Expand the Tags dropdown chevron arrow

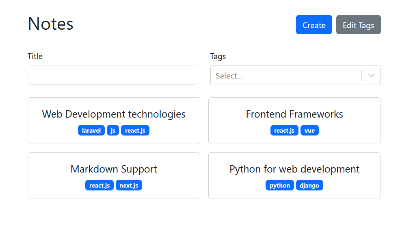[x=371, y=76]
